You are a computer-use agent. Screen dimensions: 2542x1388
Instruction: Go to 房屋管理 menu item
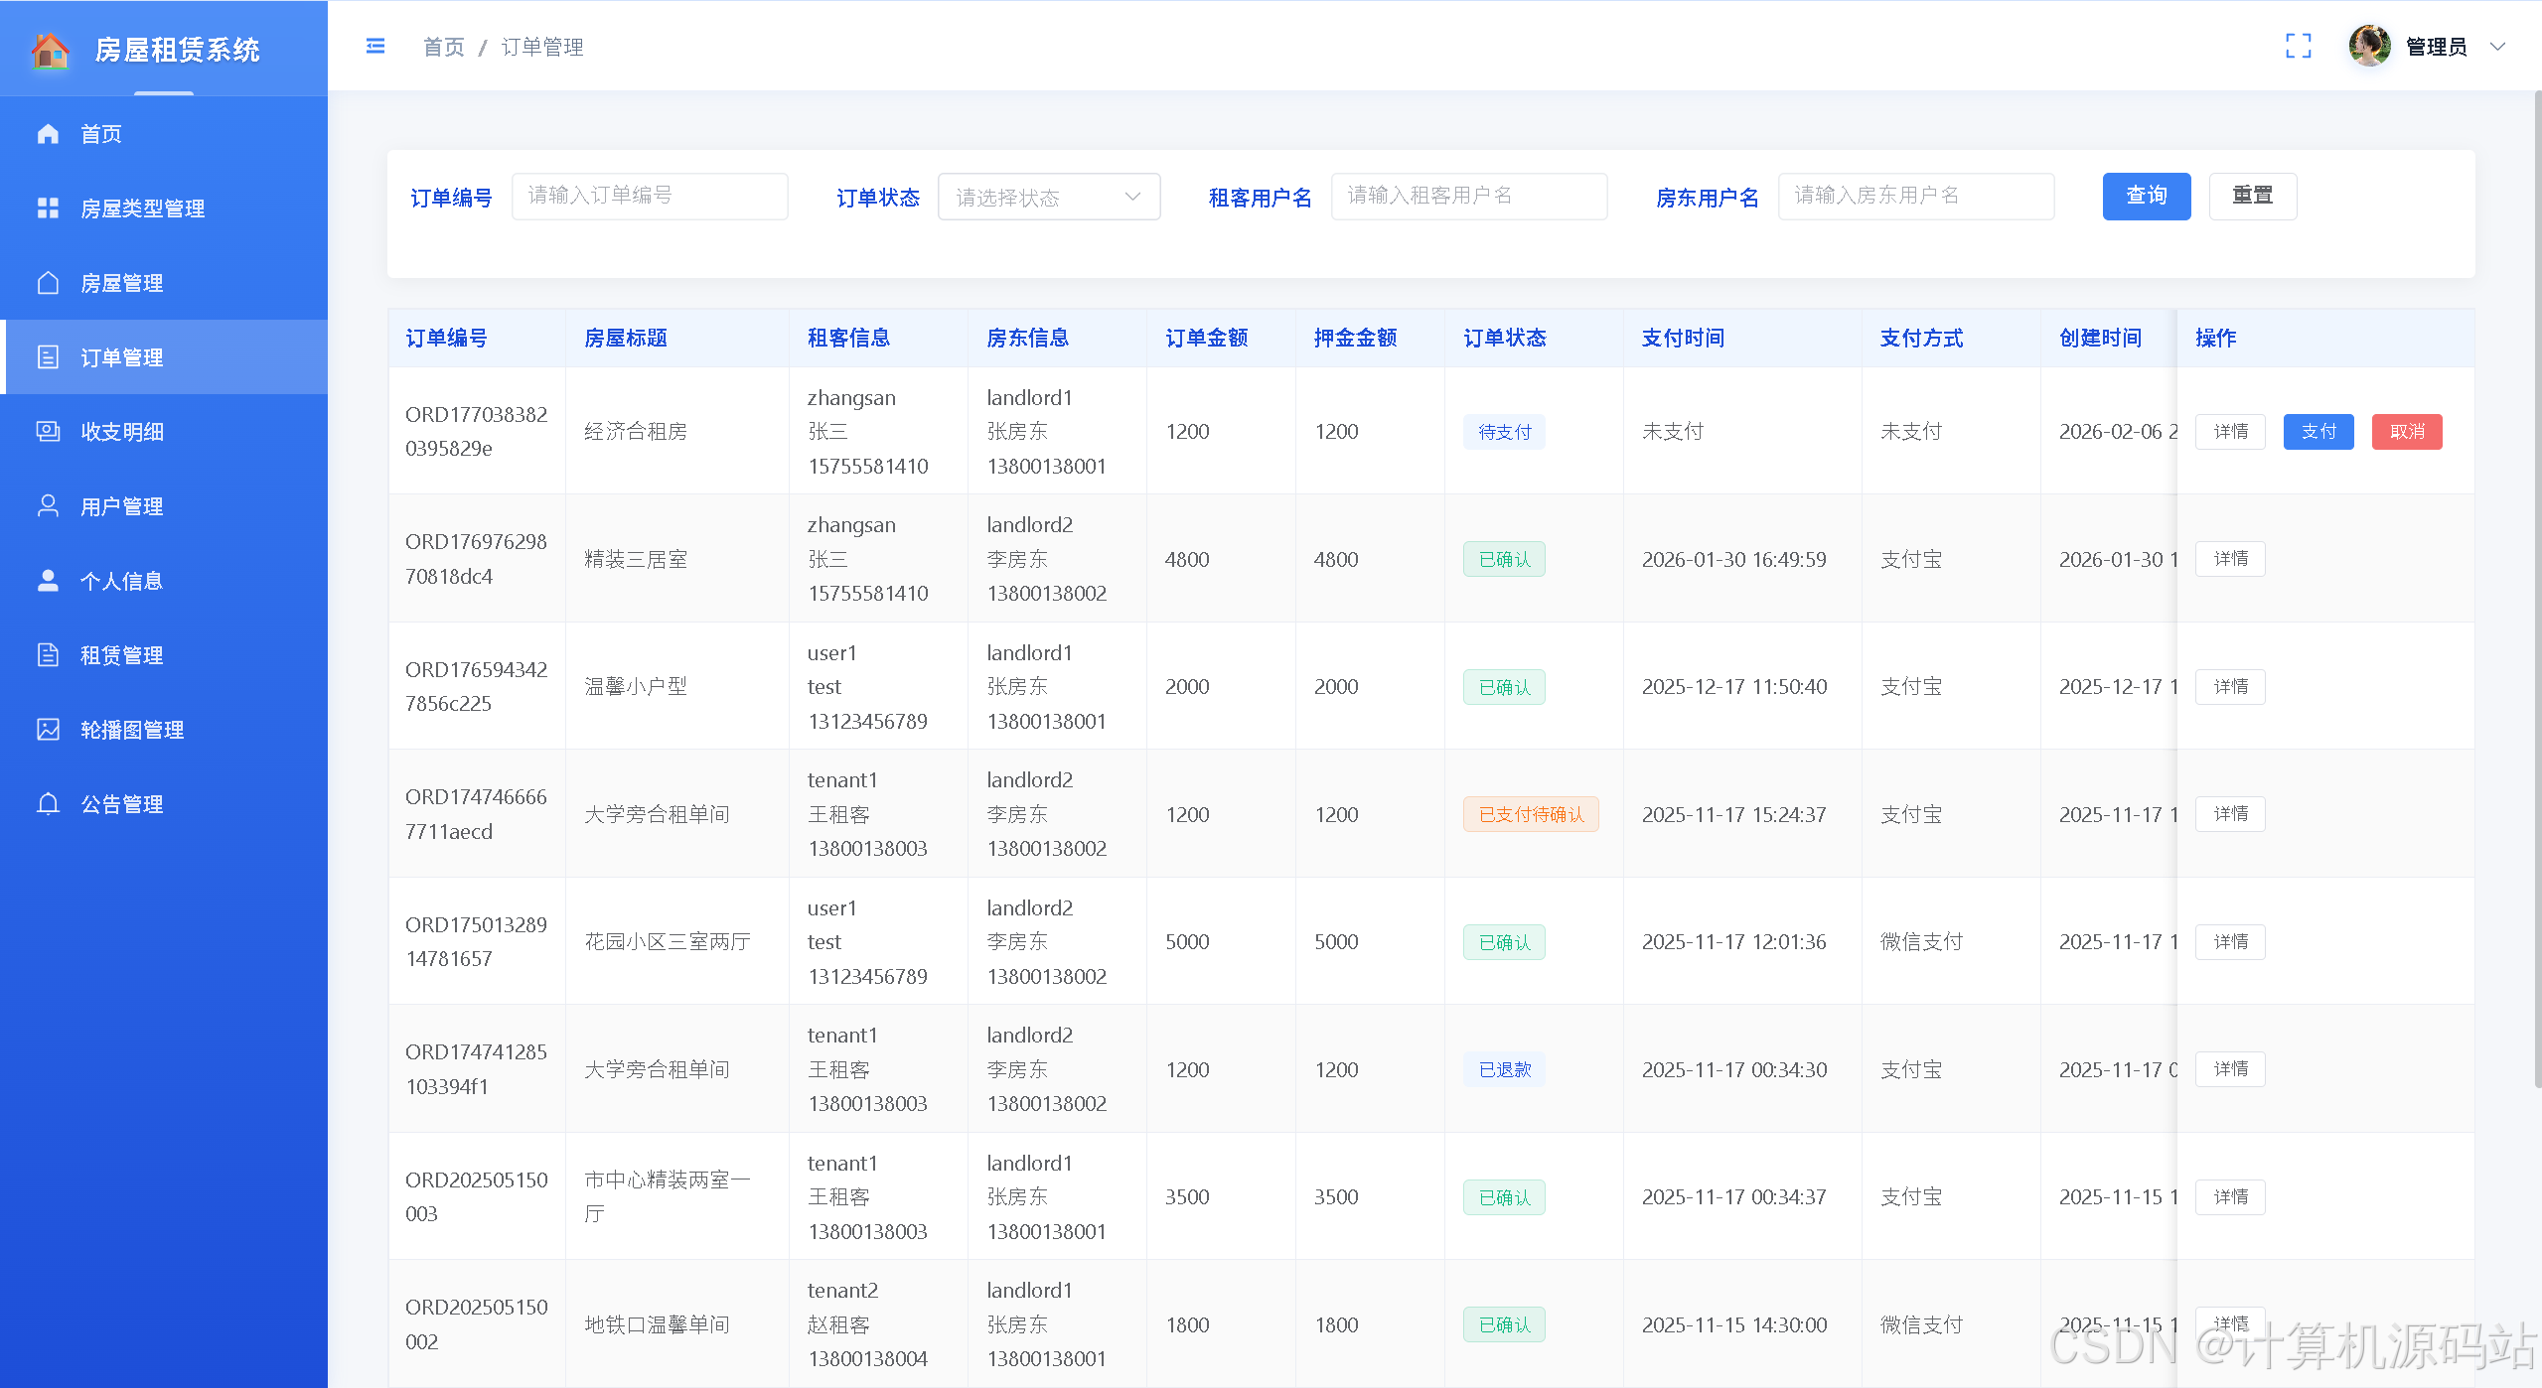(122, 283)
